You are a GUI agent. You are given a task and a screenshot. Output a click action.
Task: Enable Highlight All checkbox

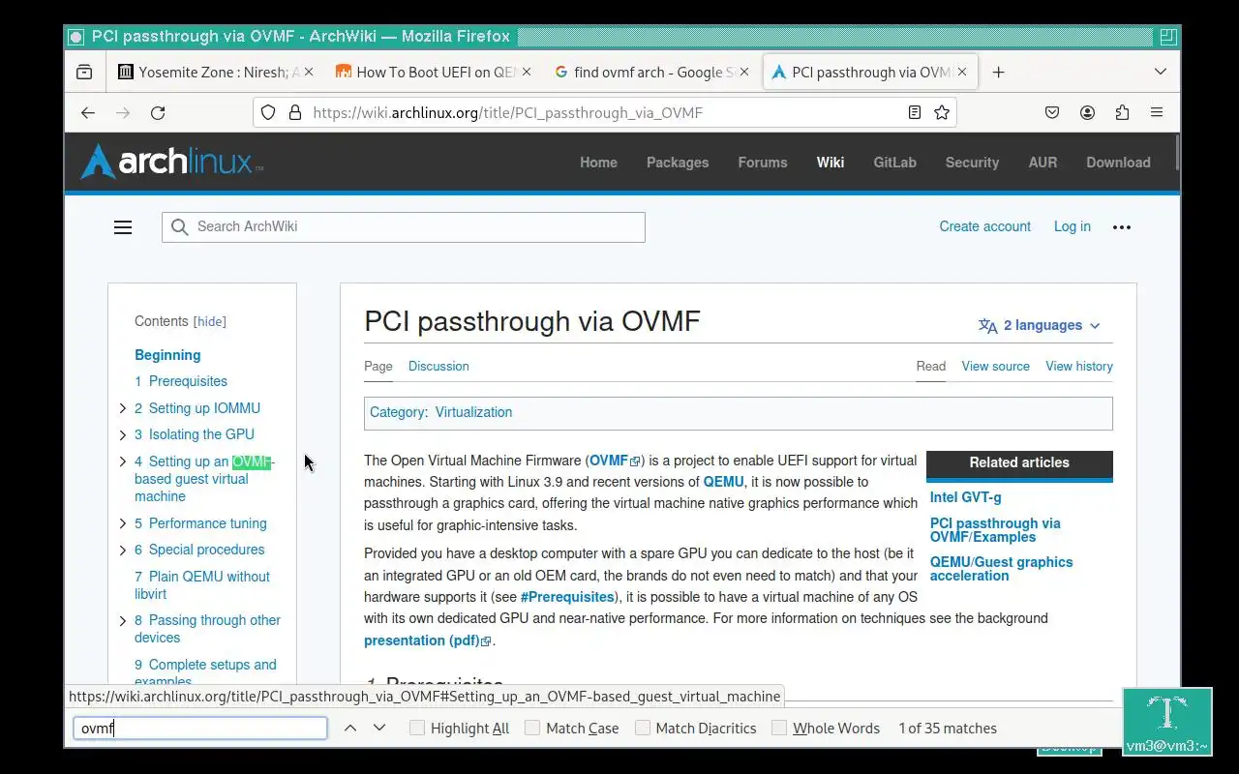pyautogui.click(x=417, y=728)
